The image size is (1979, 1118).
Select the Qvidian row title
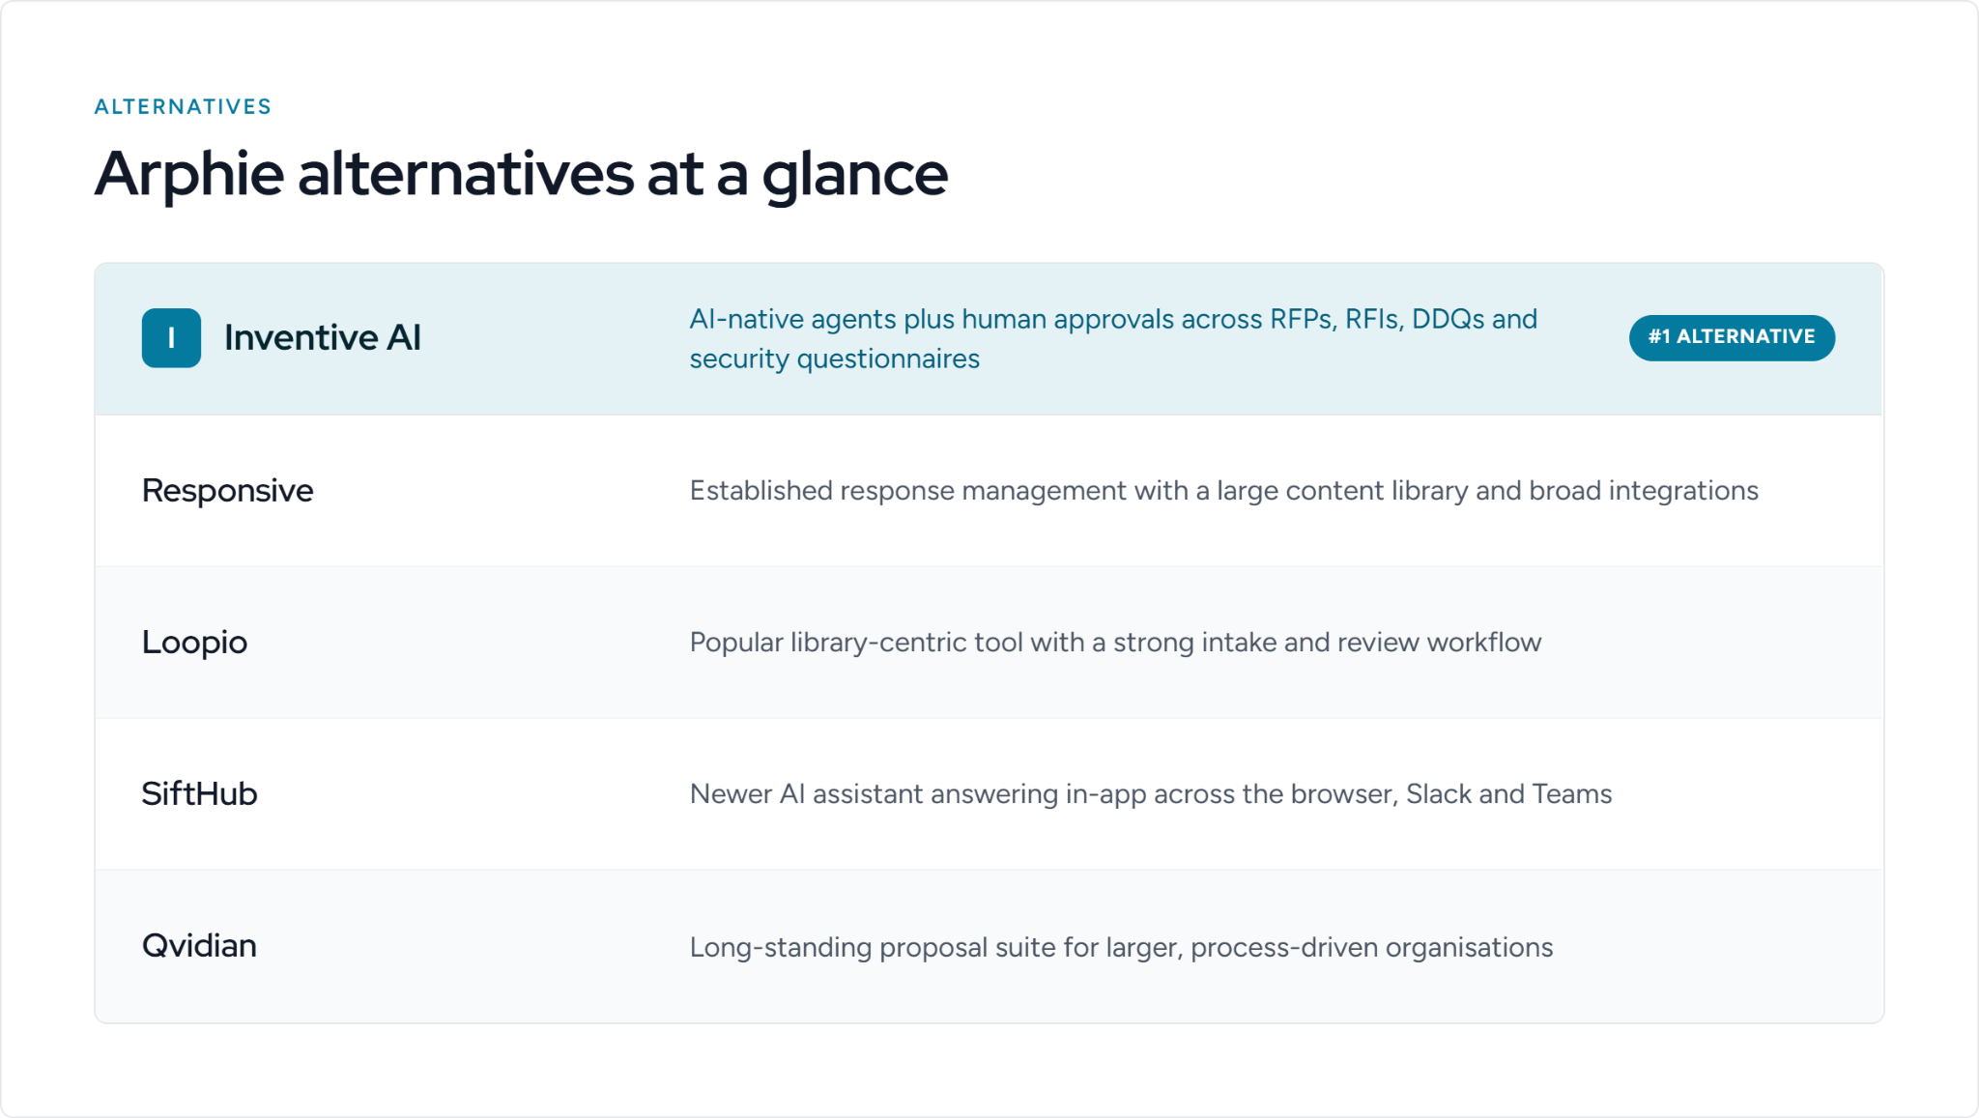(199, 946)
